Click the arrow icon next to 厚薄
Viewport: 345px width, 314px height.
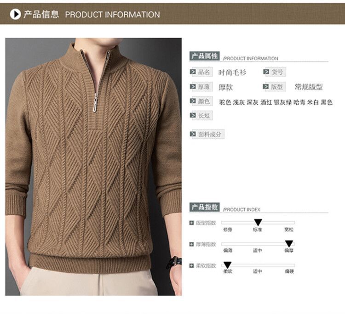pyautogui.click(x=193, y=86)
